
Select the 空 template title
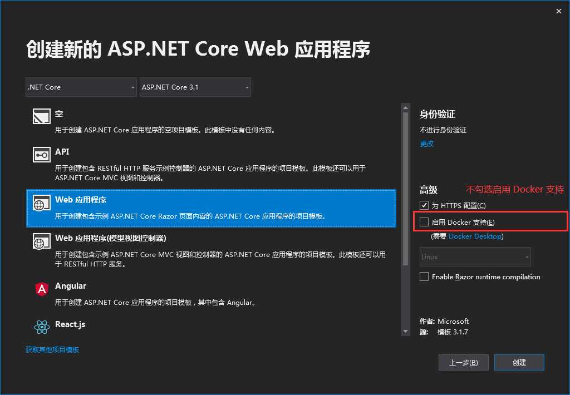click(x=59, y=113)
